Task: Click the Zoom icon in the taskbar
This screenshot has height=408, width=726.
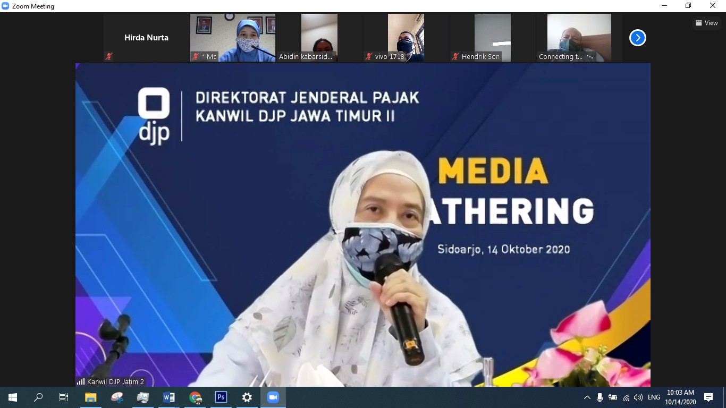Action: click(x=273, y=397)
